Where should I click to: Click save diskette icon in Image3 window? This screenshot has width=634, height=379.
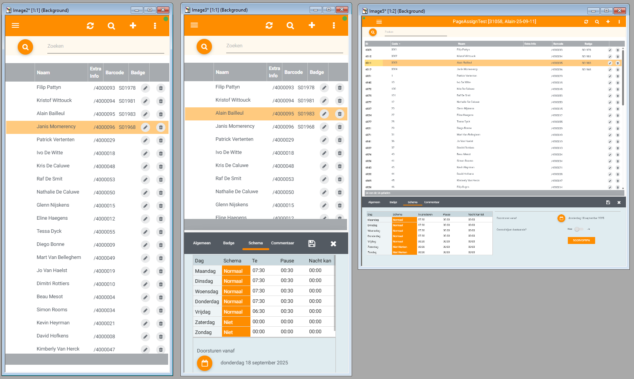312,244
